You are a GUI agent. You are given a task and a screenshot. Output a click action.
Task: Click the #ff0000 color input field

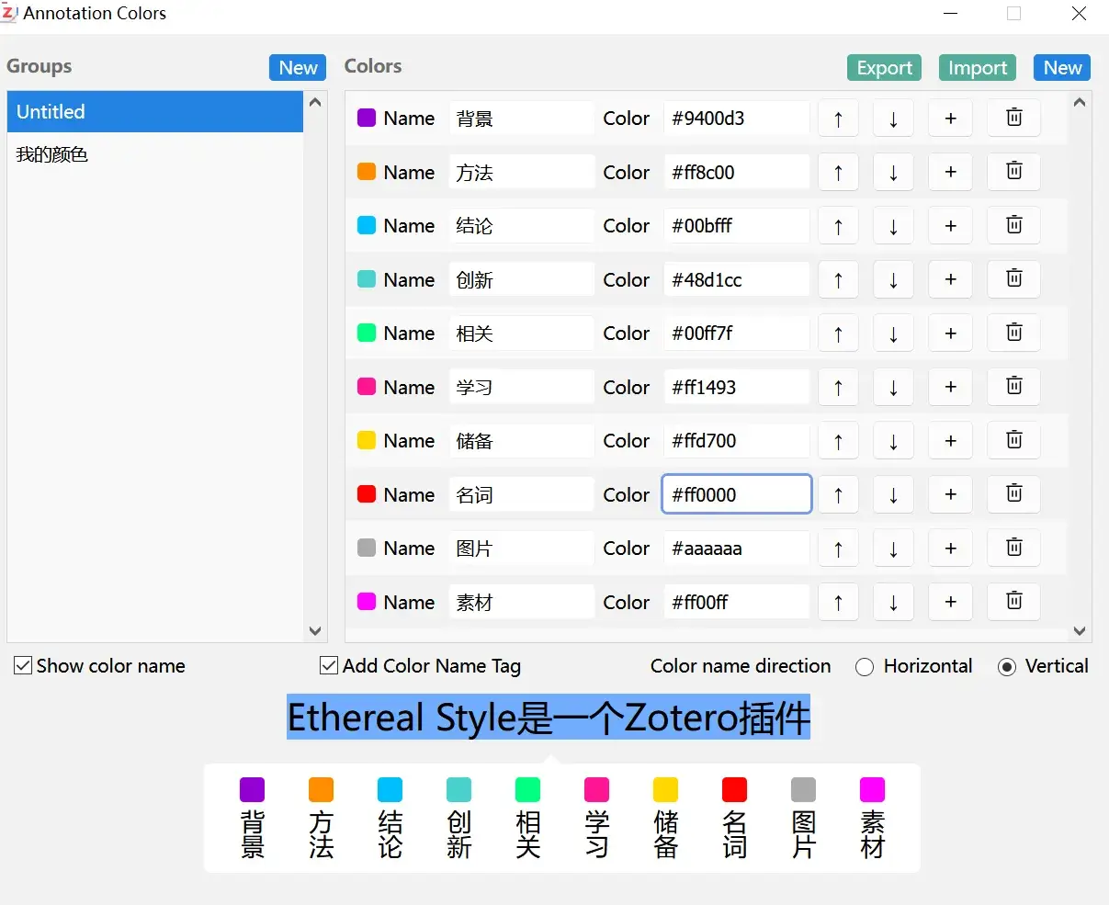coord(736,494)
